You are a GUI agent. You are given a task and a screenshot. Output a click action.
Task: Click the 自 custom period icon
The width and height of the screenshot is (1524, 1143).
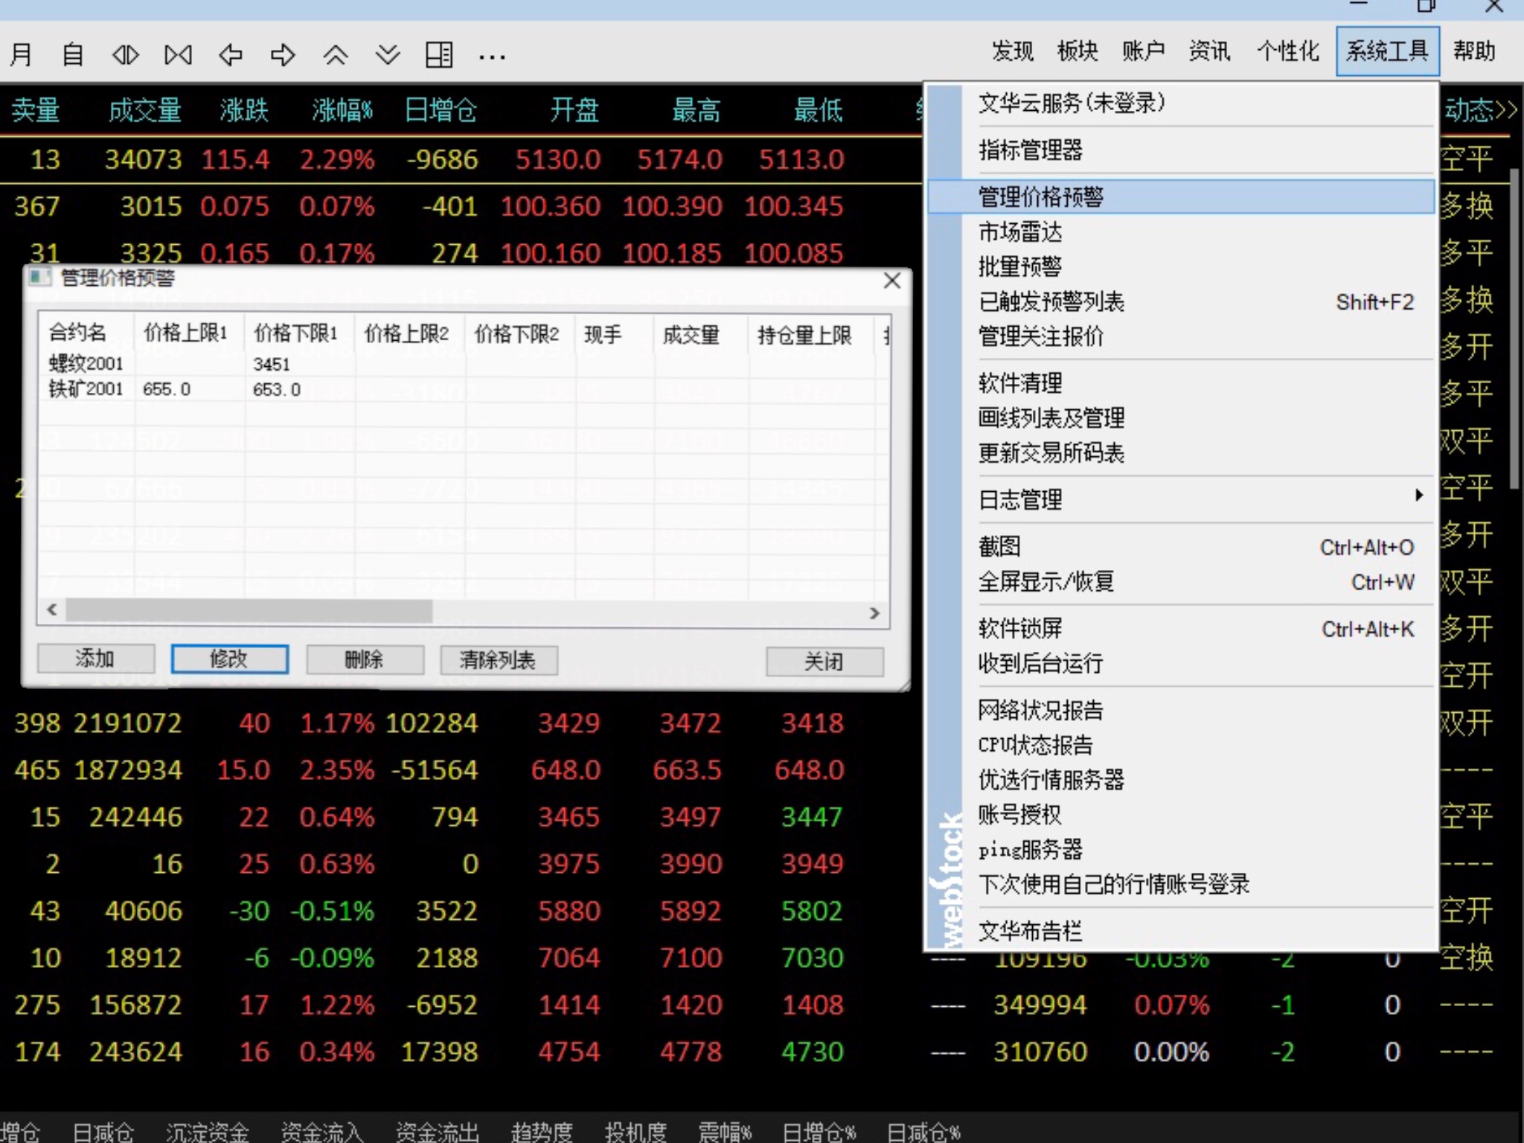[x=71, y=54]
